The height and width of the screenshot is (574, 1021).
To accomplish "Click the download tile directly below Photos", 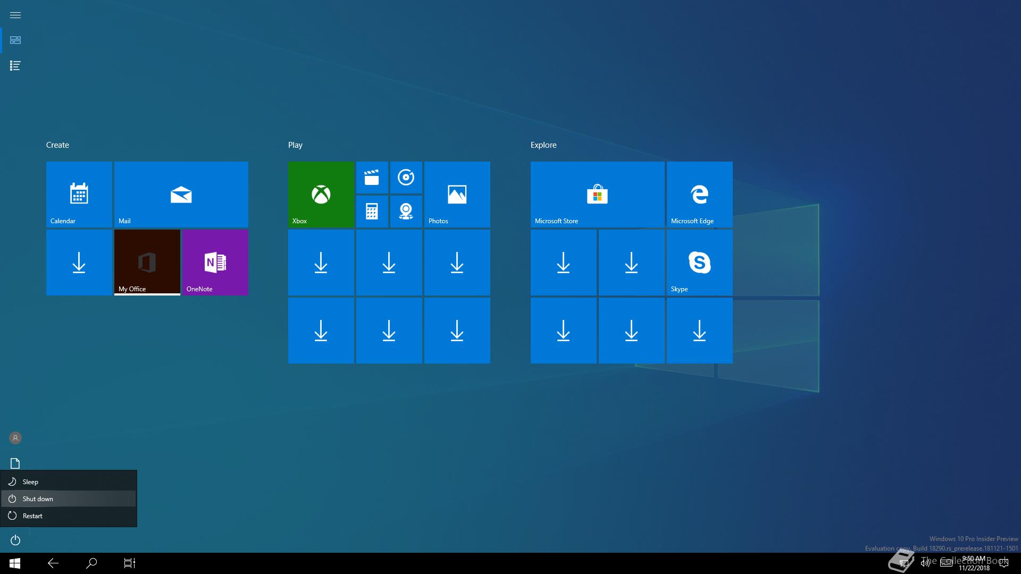I will (x=457, y=263).
